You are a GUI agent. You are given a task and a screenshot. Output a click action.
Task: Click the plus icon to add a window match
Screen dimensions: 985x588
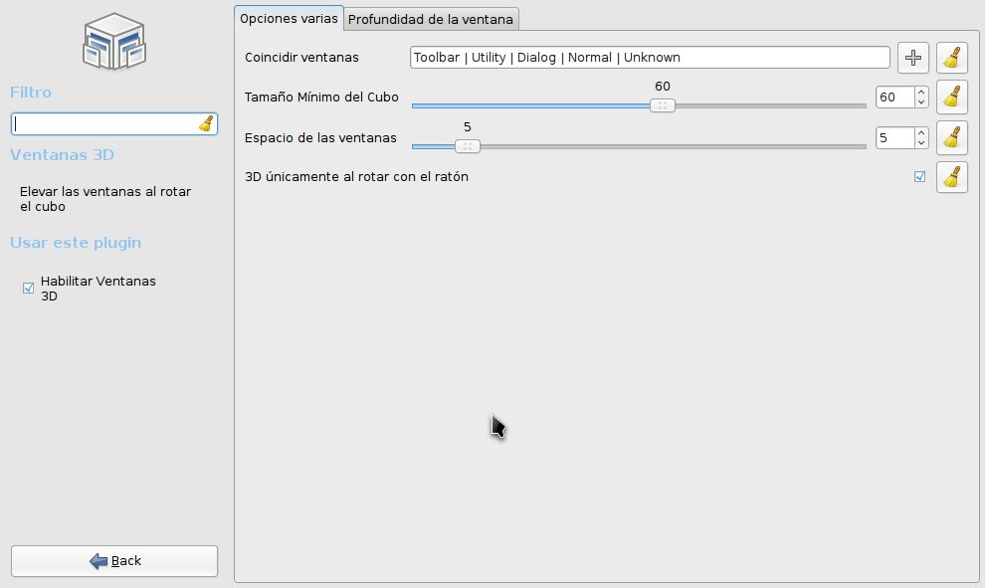point(912,57)
